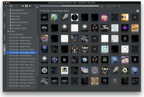Select the highlighted grid view toolbar button
Viewport: 144px width, 97px height.
[x=11, y=6]
